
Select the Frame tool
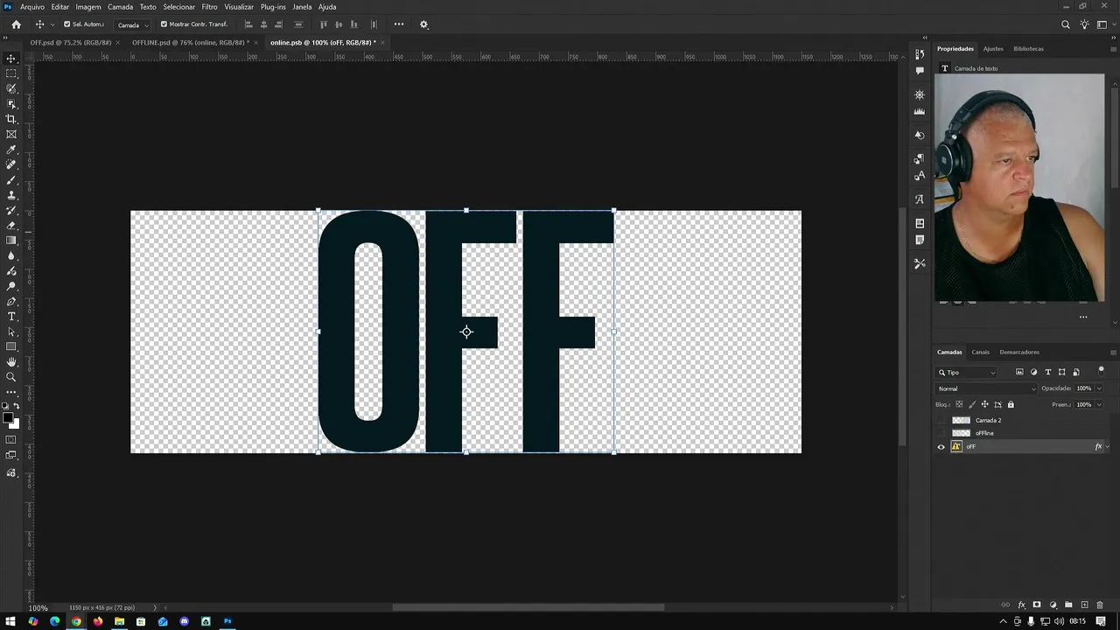(x=11, y=135)
